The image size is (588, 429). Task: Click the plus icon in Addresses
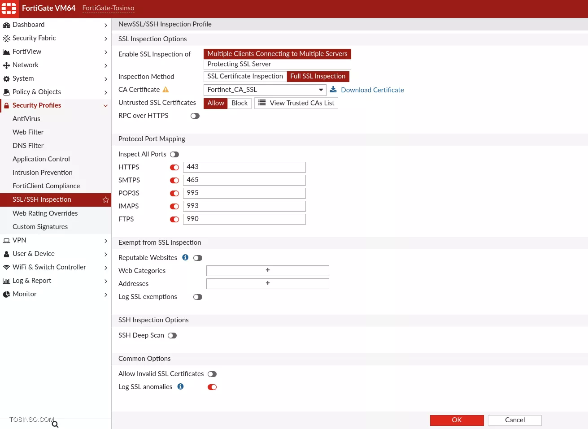click(x=268, y=283)
